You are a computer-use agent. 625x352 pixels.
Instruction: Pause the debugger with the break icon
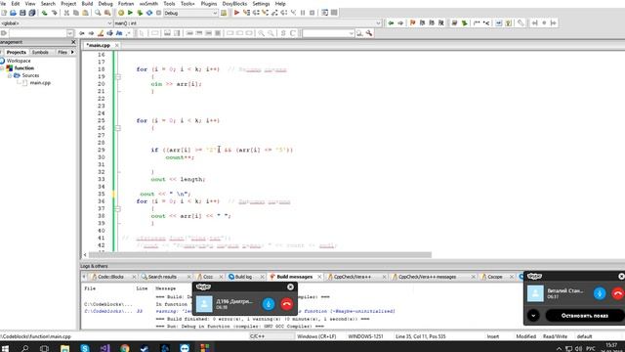coord(303,13)
